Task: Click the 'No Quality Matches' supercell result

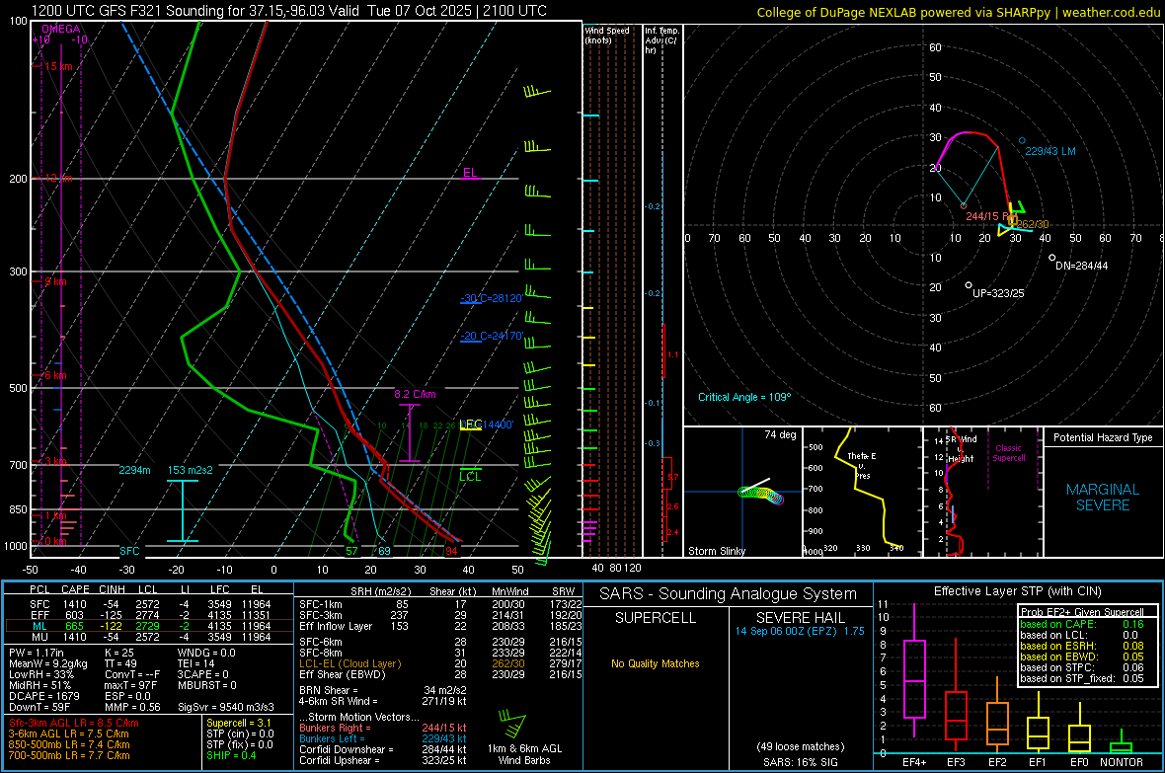Action: click(x=656, y=663)
